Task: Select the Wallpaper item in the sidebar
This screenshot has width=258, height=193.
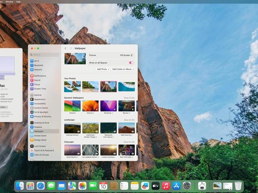Action: (x=44, y=131)
